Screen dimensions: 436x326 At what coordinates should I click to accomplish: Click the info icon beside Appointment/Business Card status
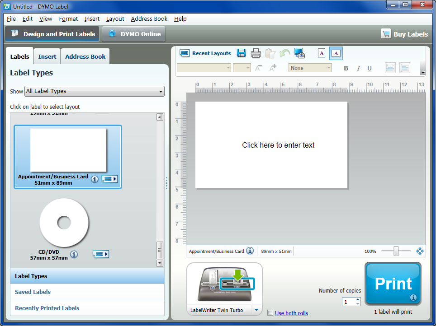point(250,251)
